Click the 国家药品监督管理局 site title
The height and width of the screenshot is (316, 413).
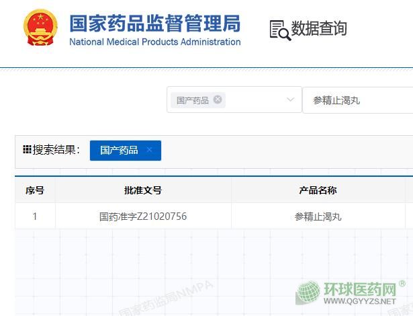(154, 22)
